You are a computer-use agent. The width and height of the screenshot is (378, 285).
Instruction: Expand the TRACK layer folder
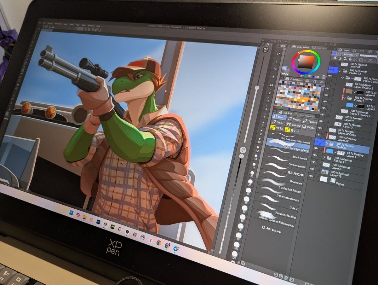point(326,144)
